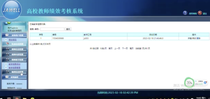Viewport: 210px width, 99px height.
Task: Click the 操作 column header
Action: [x=194, y=35]
